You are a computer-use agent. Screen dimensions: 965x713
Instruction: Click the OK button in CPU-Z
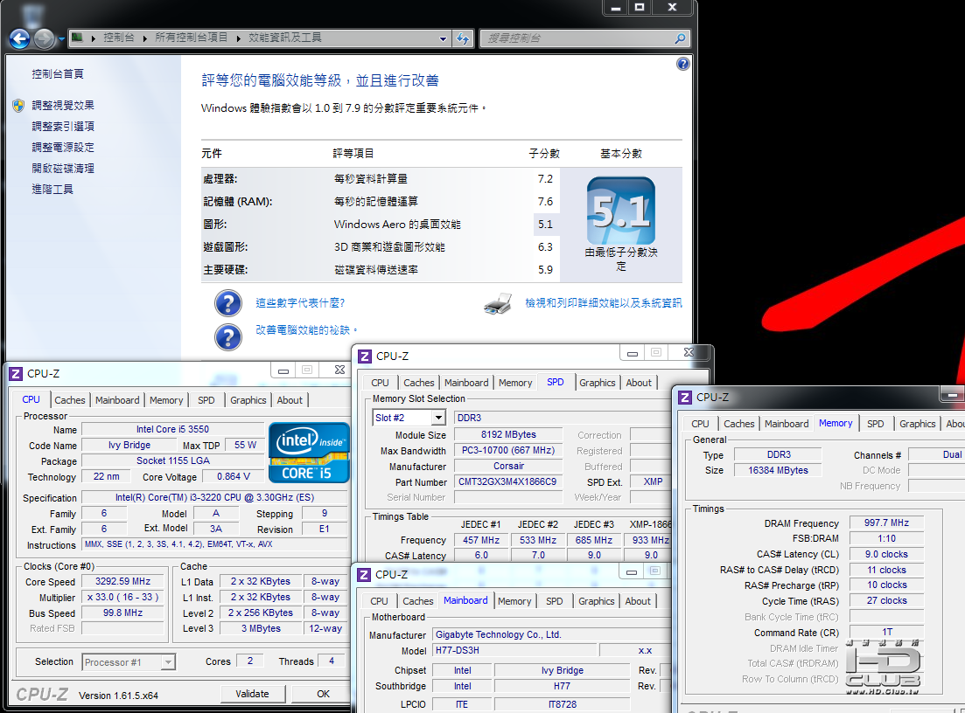pyautogui.click(x=323, y=694)
